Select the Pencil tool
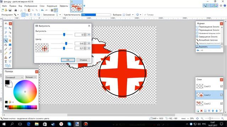 click(6, 53)
